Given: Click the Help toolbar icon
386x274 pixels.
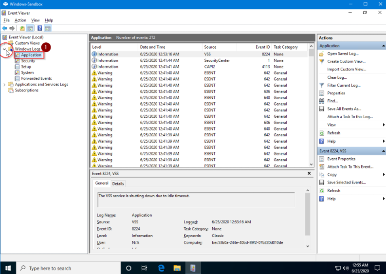Looking at the screenshot, I should (40, 28).
